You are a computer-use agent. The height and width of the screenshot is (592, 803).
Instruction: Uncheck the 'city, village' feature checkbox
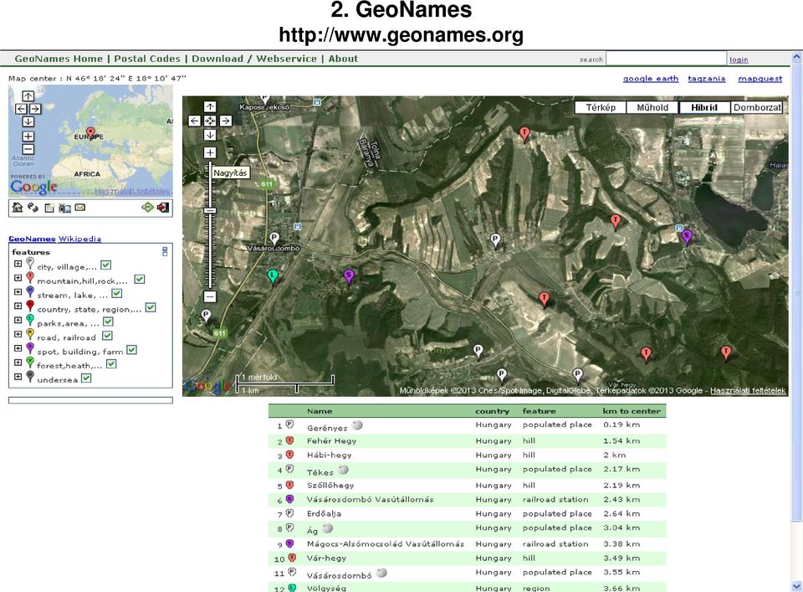(x=106, y=265)
